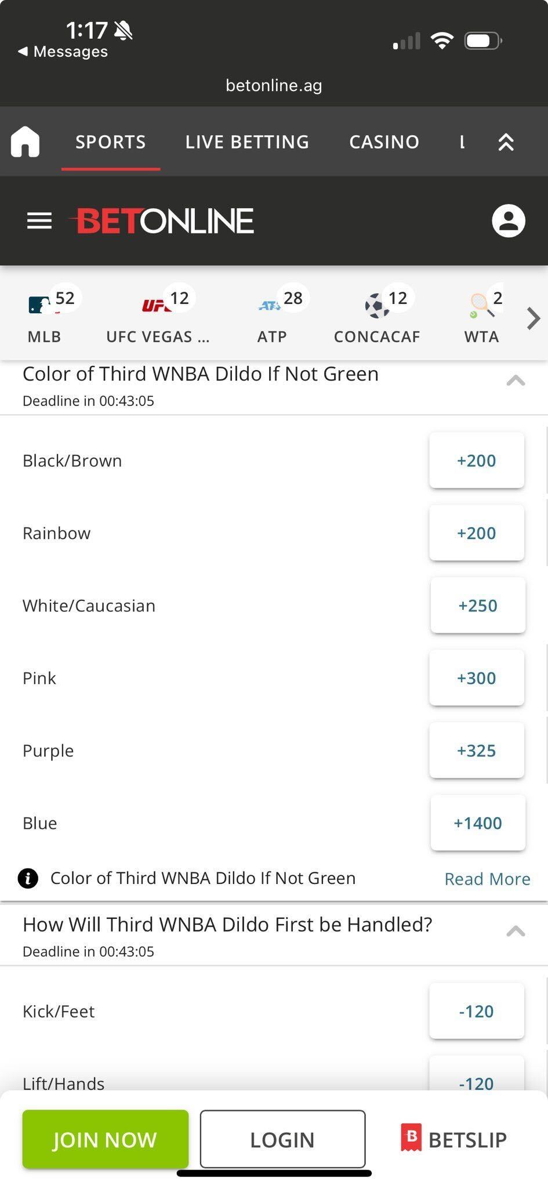Select the Rainbow +200 odds
Viewport: 548px width, 1188px height.
tap(477, 533)
